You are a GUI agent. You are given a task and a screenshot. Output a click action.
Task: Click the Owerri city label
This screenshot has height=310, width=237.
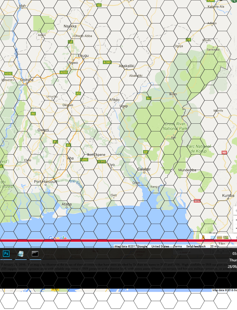pyautogui.click(x=43, y=130)
